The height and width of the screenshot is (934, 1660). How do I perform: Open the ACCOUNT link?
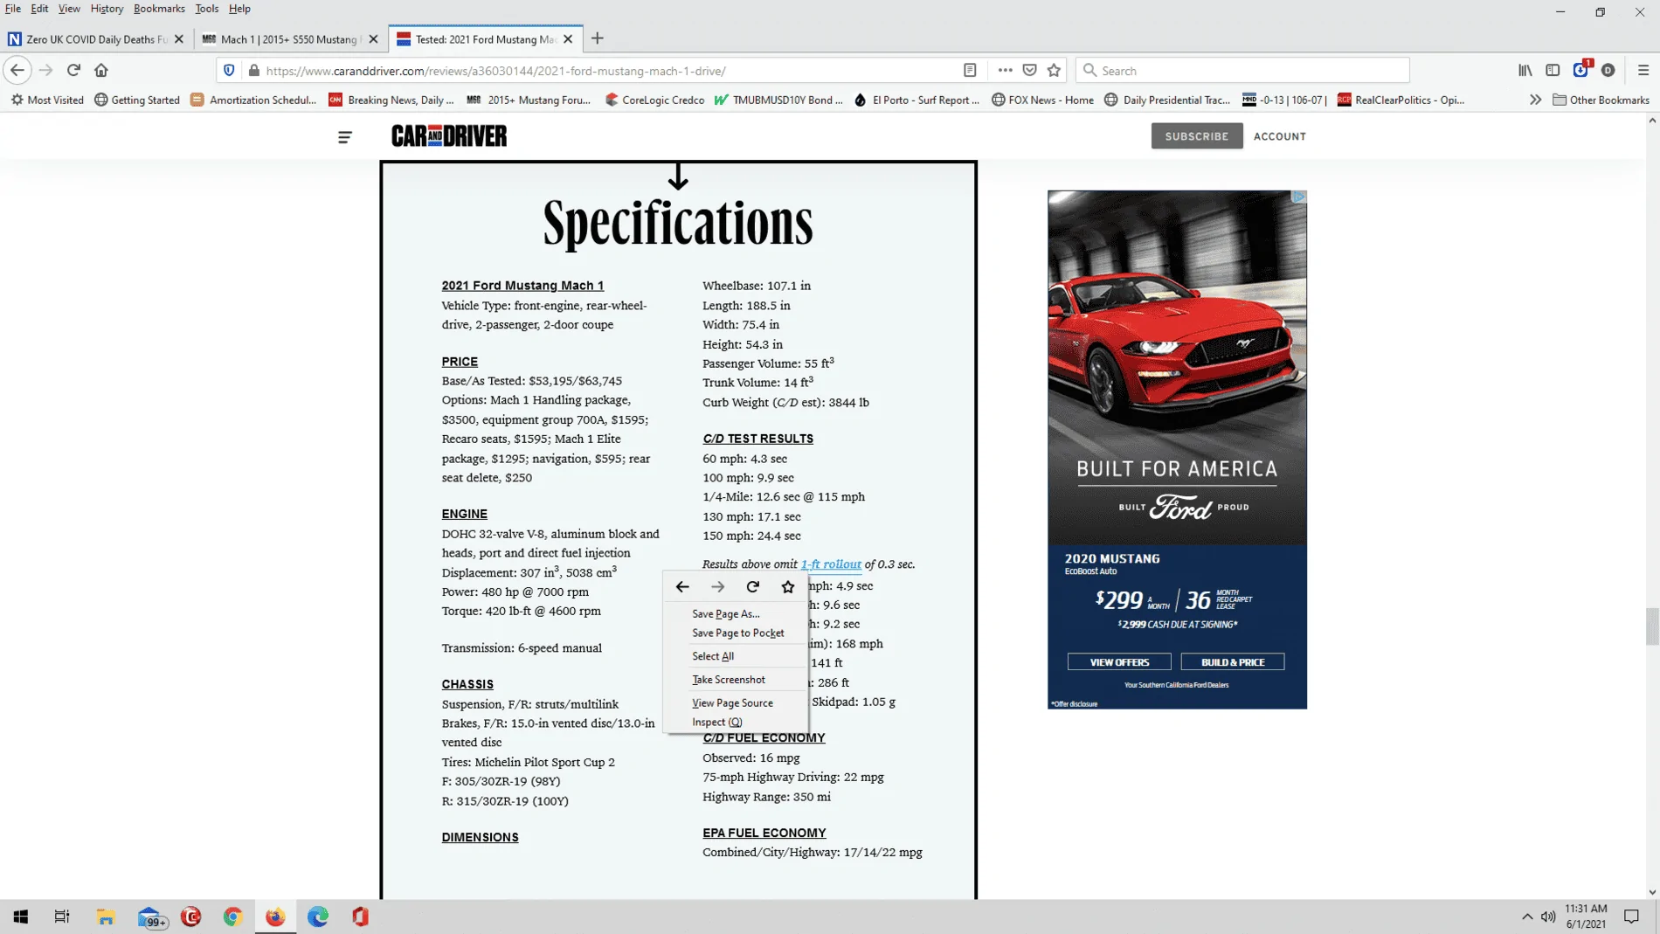1280,136
